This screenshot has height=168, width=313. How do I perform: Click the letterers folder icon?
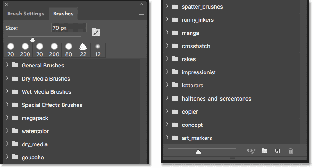point(175,85)
